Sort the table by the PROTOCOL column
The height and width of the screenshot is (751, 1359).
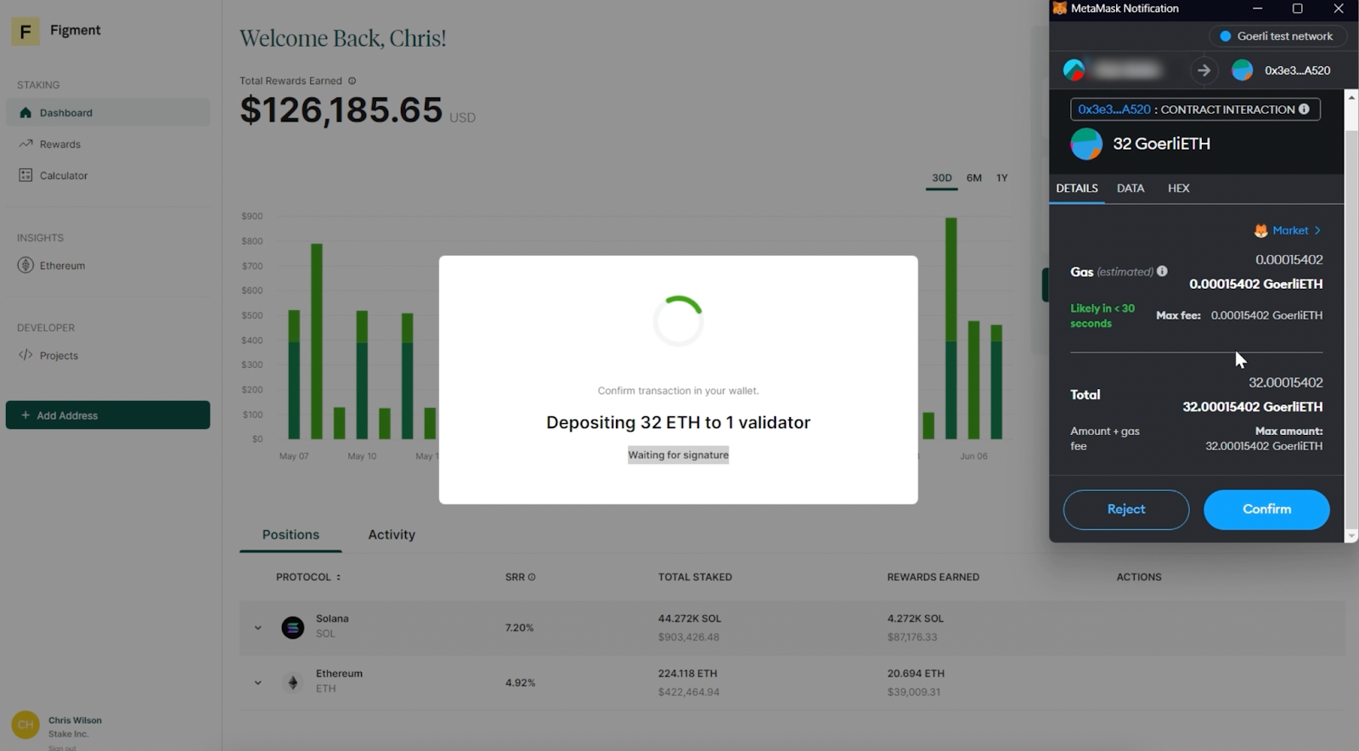(307, 577)
